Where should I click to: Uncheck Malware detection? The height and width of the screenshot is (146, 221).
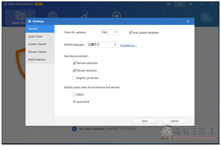click(x=74, y=63)
